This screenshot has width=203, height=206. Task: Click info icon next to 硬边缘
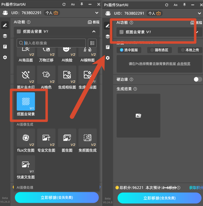[x=131, y=79]
